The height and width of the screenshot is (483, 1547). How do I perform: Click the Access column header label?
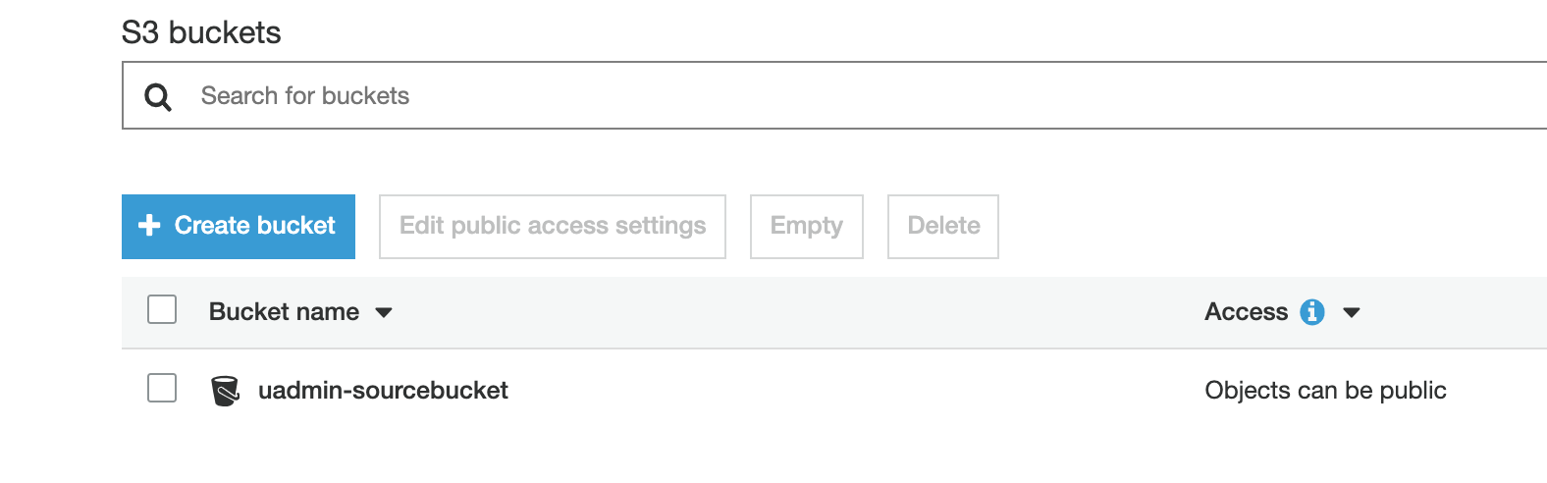tap(1246, 312)
